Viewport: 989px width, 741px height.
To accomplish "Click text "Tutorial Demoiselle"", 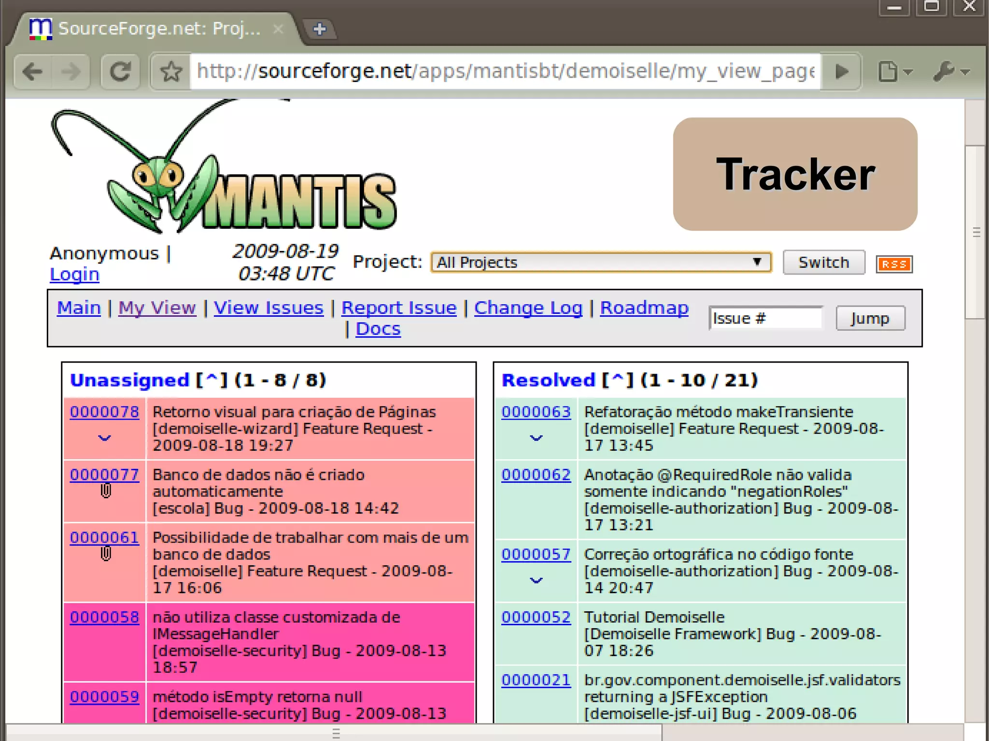I will tap(654, 617).
